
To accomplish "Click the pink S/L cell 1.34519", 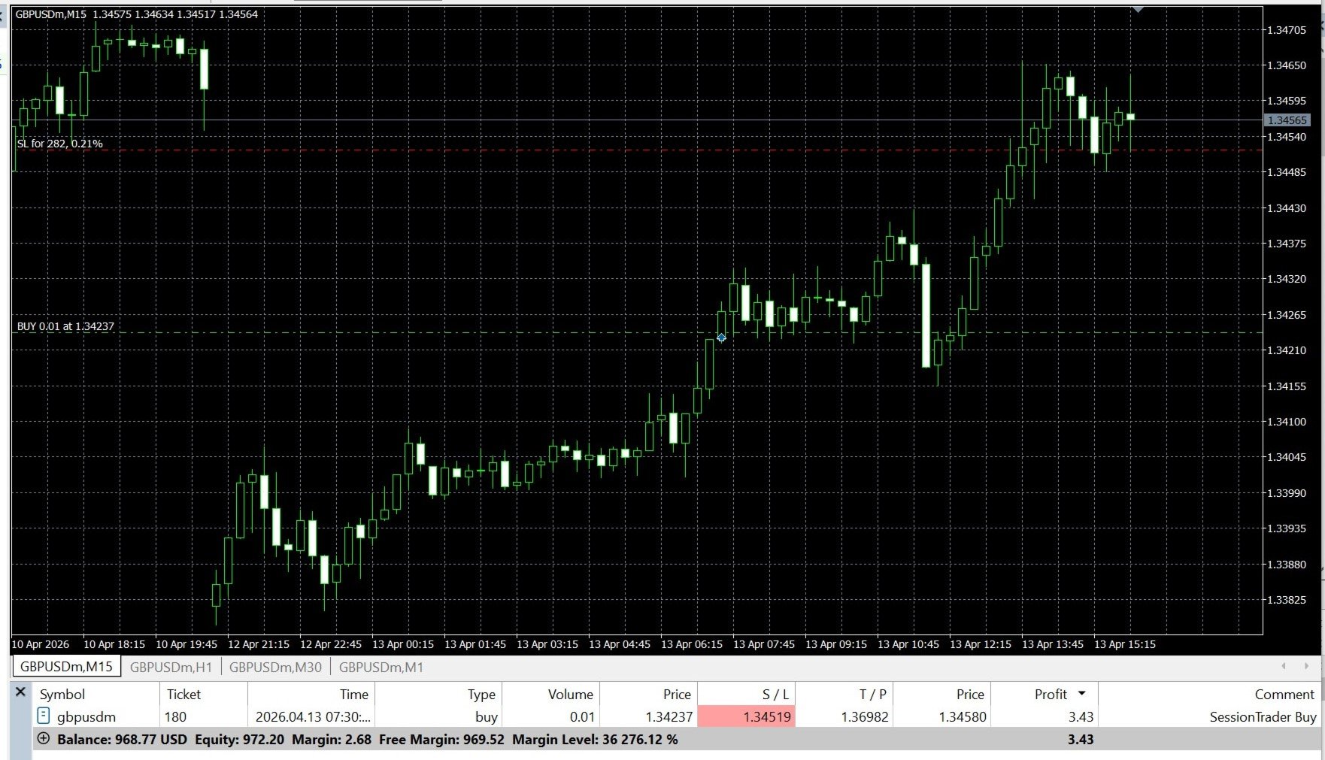I will tap(746, 716).
